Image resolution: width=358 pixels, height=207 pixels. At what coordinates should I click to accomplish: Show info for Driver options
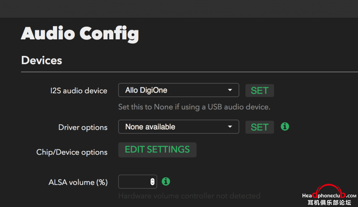point(285,126)
